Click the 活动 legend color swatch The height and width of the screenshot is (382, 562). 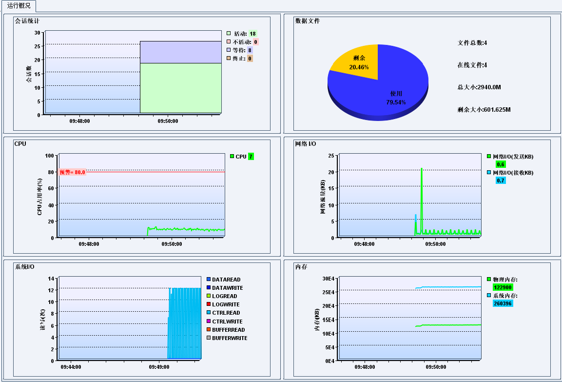229,34
